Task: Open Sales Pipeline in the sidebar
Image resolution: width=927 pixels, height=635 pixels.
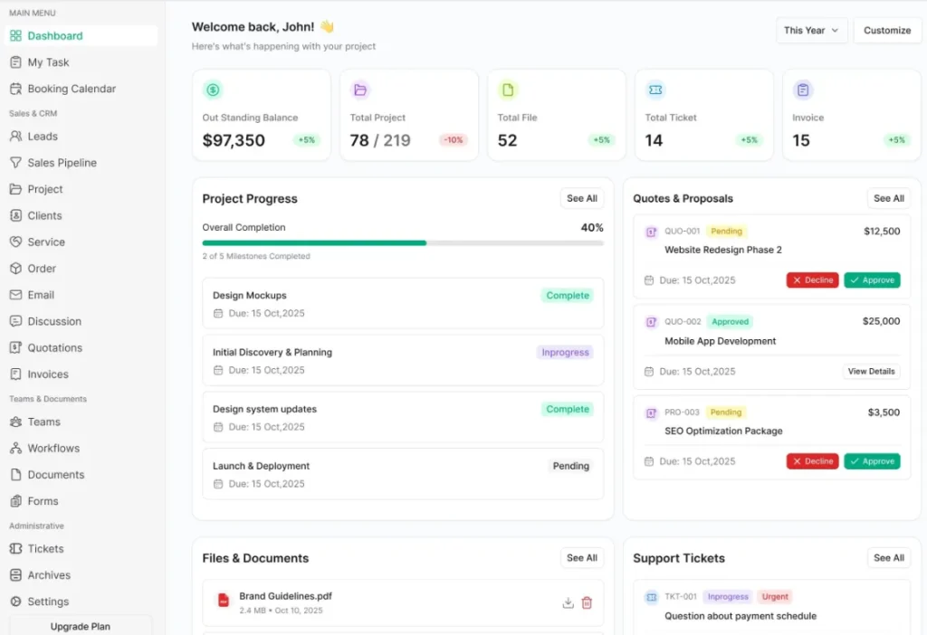Action: click(x=62, y=163)
